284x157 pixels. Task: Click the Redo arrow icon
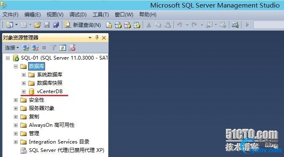point(194,24)
